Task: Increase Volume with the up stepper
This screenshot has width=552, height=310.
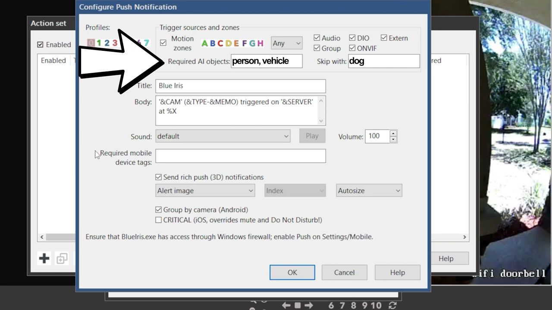Action: (393, 133)
